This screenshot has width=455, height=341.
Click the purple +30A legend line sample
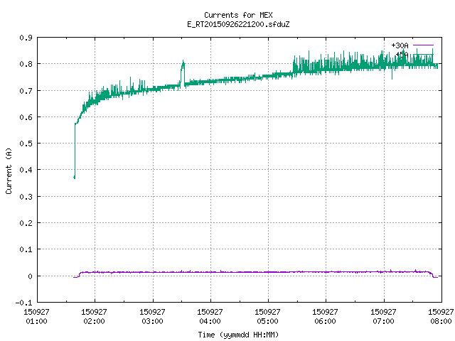point(423,45)
